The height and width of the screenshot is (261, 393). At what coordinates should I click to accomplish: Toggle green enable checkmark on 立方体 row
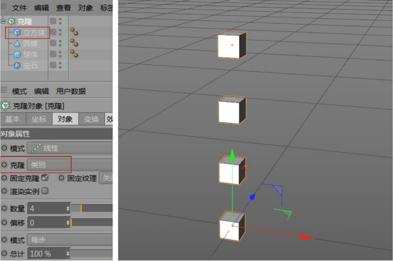click(65, 33)
